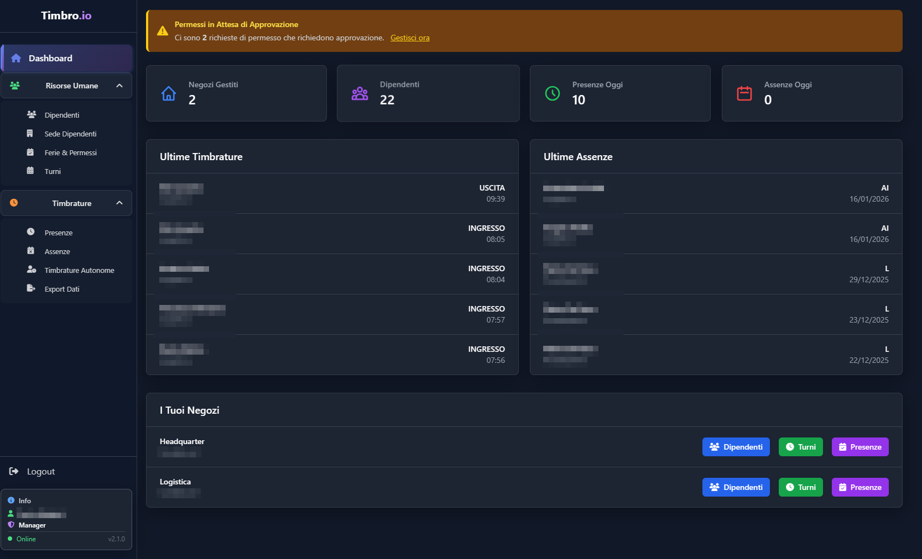The height and width of the screenshot is (559, 922).
Task: Open Ferie & Permessi in the sidebar
Action: click(70, 152)
